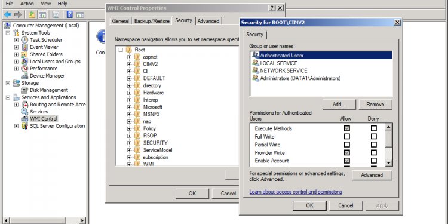The height and width of the screenshot is (224, 448).
Task: Toggle Allow checkbox for Provider Write
Action: [x=347, y=152]
